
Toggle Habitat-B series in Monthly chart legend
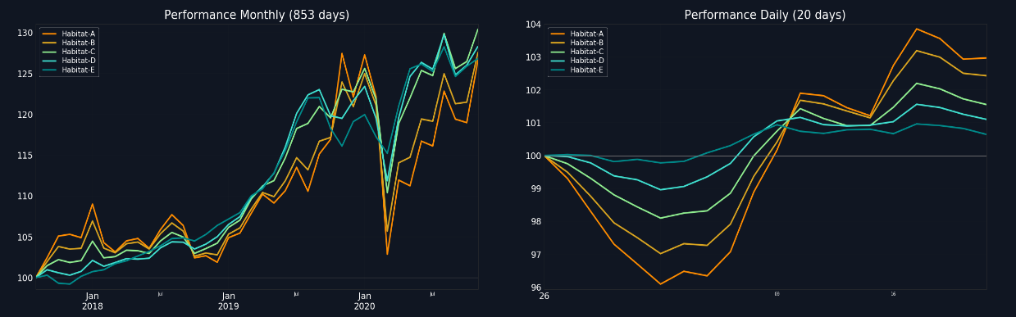pyautogui.click(x=68, y=43)
